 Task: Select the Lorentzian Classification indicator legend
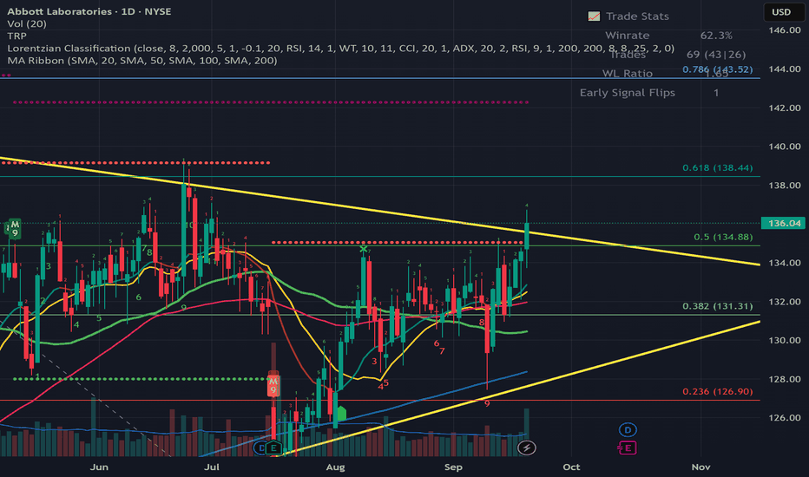tap(340, 49)
